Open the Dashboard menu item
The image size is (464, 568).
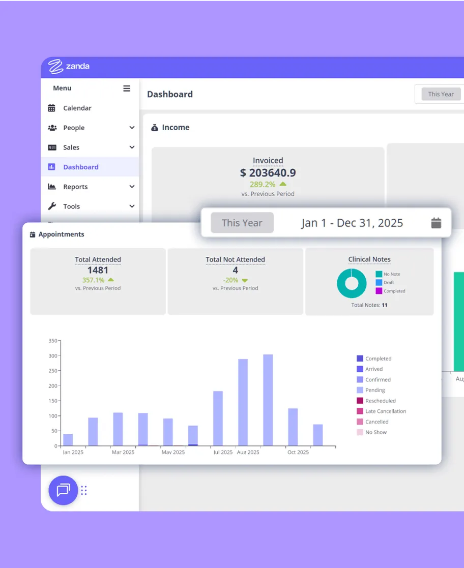point(80,167)
